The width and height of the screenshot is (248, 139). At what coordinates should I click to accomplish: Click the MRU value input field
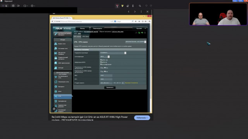(x=106, y=75)
